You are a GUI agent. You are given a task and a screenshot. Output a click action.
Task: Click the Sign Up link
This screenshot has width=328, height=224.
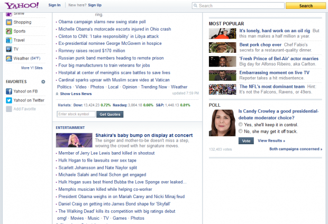pos(95,5)
